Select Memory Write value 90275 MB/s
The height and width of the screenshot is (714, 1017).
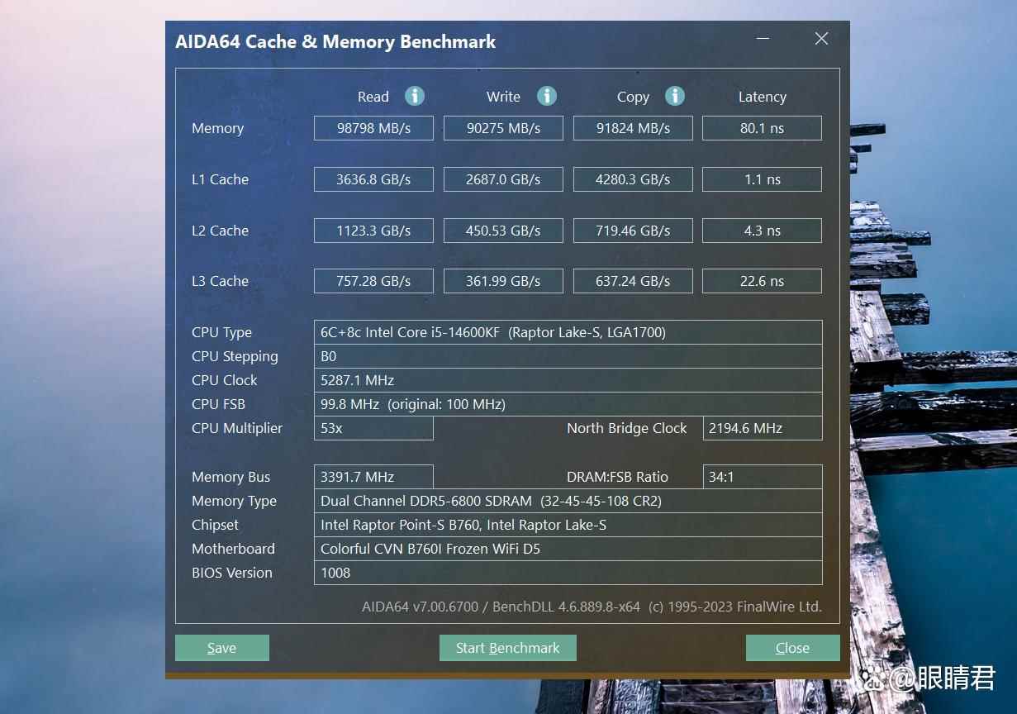click(503, 128)
